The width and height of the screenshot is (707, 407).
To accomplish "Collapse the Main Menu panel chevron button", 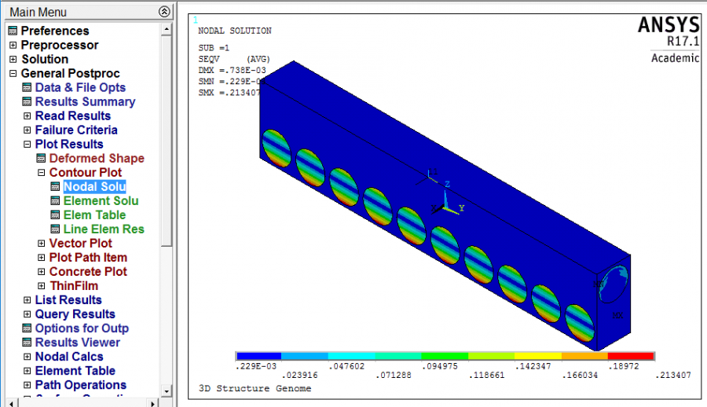I will 165,12.
